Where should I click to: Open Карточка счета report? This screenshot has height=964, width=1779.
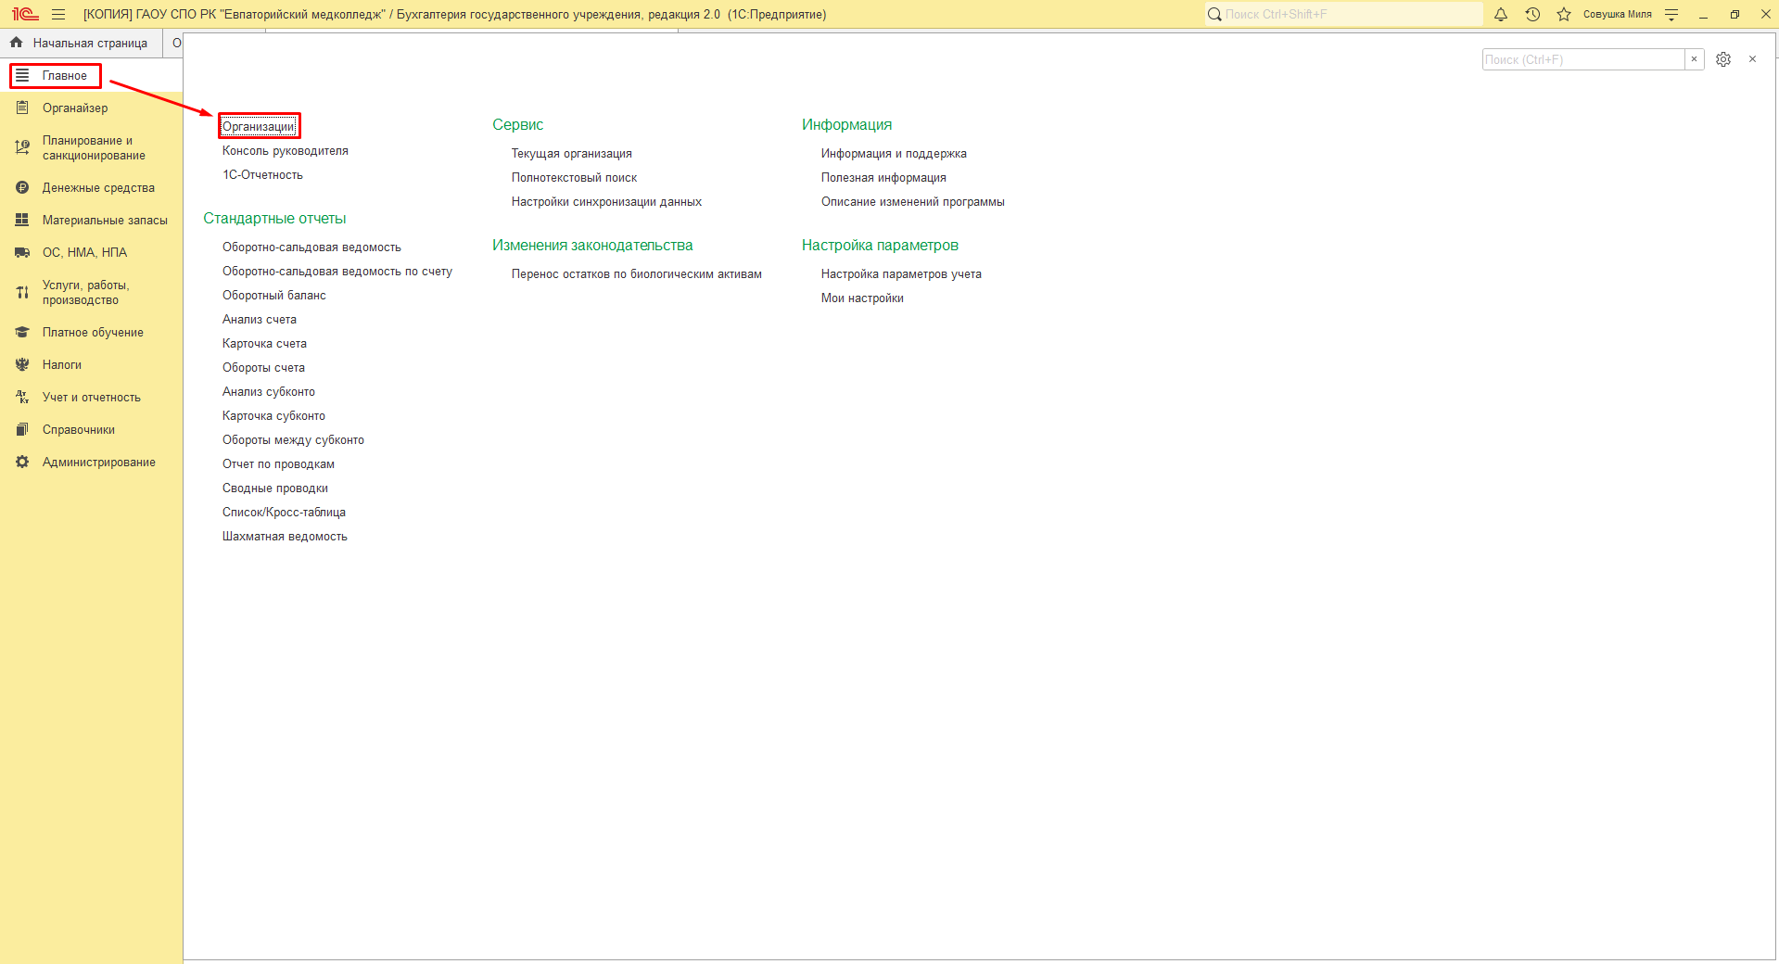(264, 344)
